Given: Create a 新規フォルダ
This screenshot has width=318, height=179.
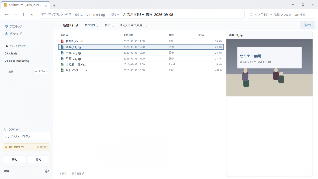Looking at the screenshot, I should pyautogui.click(x=68, y=25).
